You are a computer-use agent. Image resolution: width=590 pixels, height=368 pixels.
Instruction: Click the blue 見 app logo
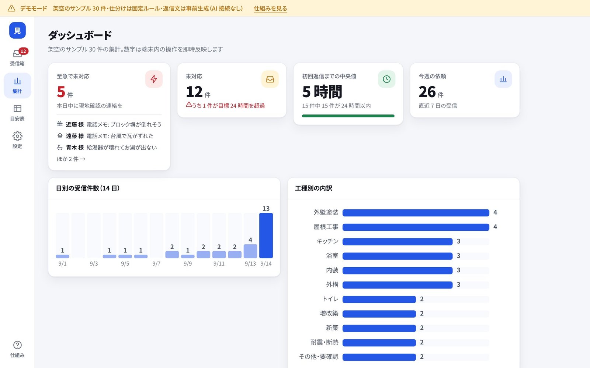pos(17,31)
